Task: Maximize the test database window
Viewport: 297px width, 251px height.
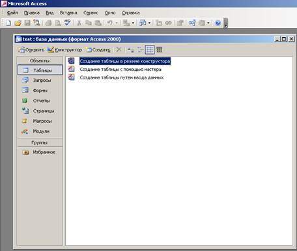Action: click(x=284, y=39)
